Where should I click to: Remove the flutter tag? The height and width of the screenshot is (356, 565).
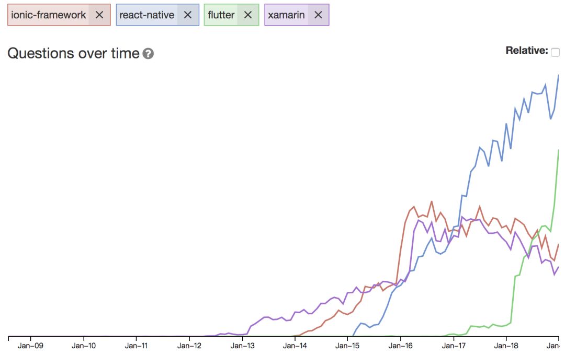pos(248,15)
